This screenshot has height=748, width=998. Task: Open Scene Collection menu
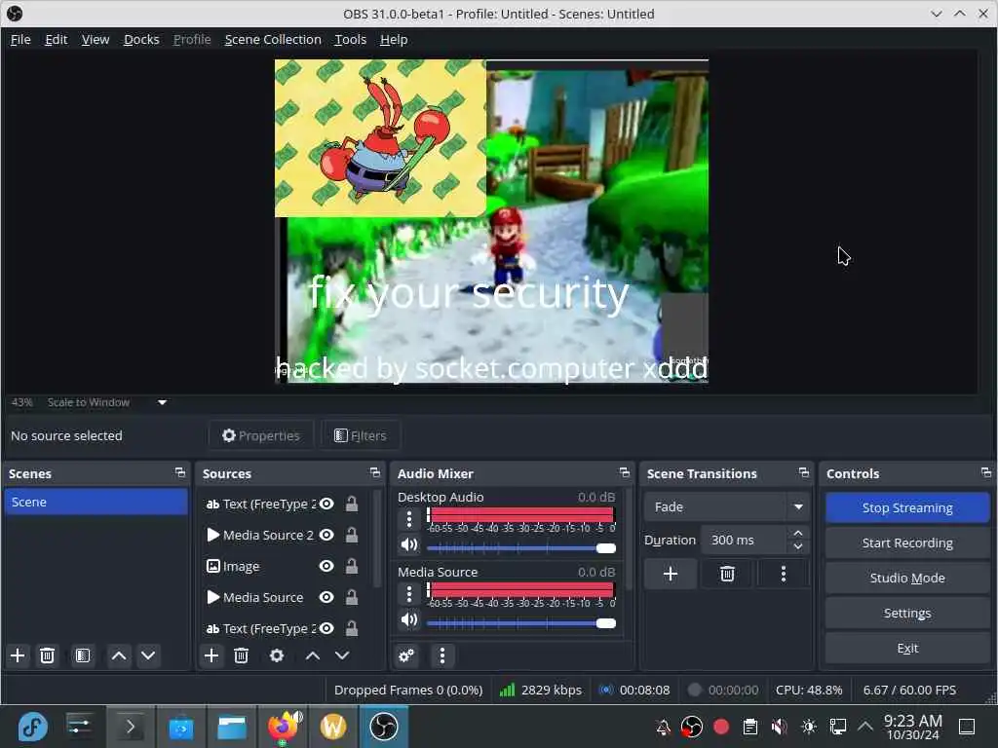tap(273, 39)
